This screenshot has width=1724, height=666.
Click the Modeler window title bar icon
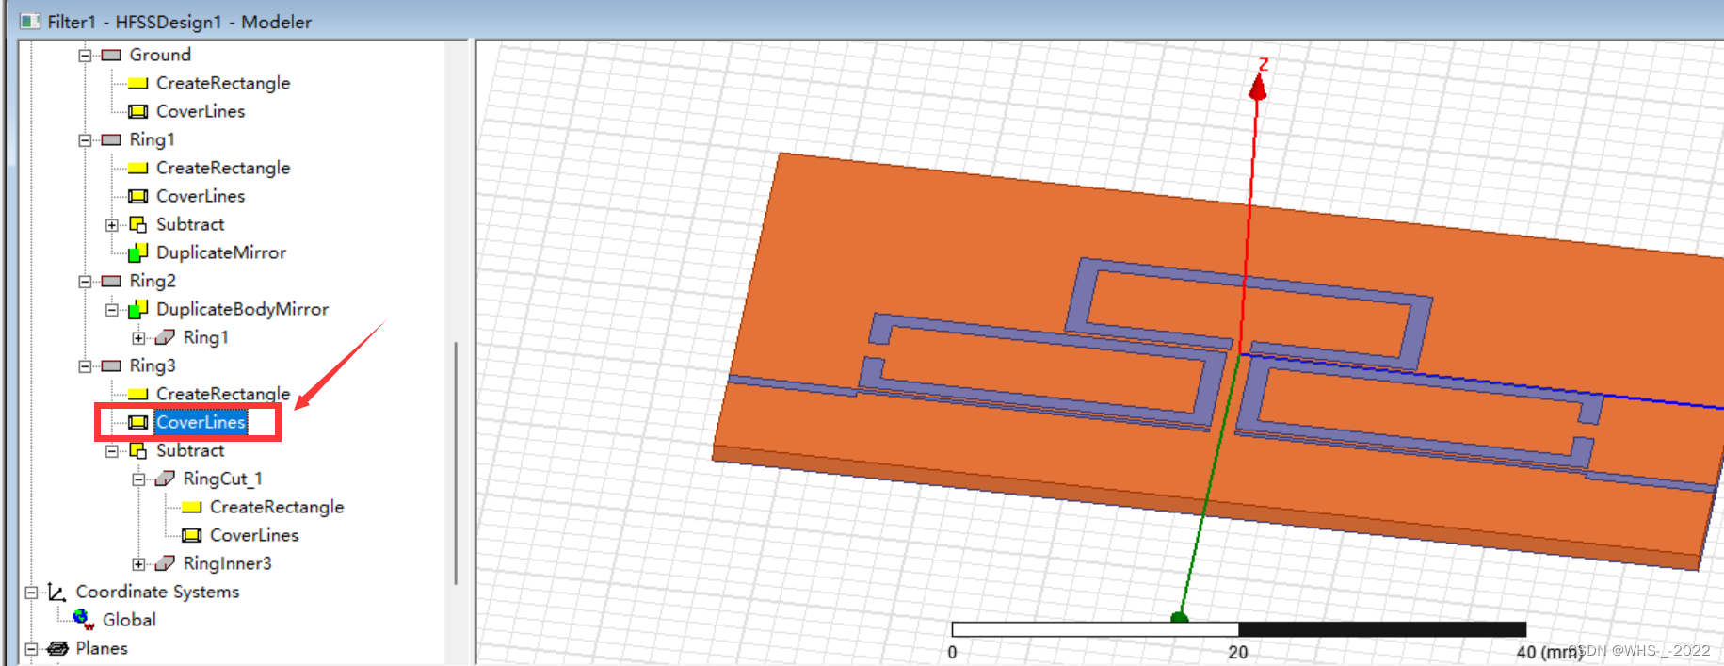30,21
